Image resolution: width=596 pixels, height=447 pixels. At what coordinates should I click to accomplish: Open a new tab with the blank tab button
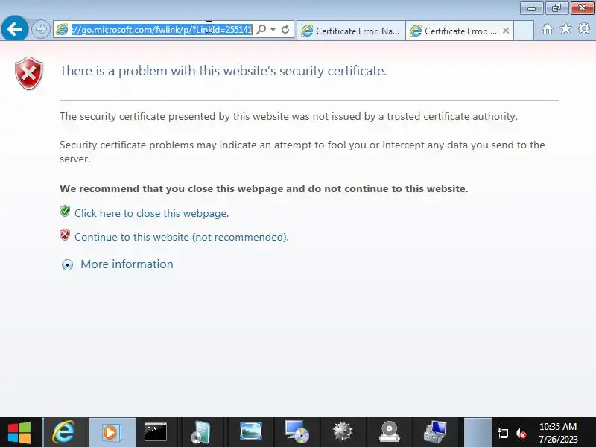click(x=524, y=31)
